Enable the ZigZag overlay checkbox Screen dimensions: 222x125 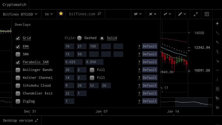[x=18, y=101]
